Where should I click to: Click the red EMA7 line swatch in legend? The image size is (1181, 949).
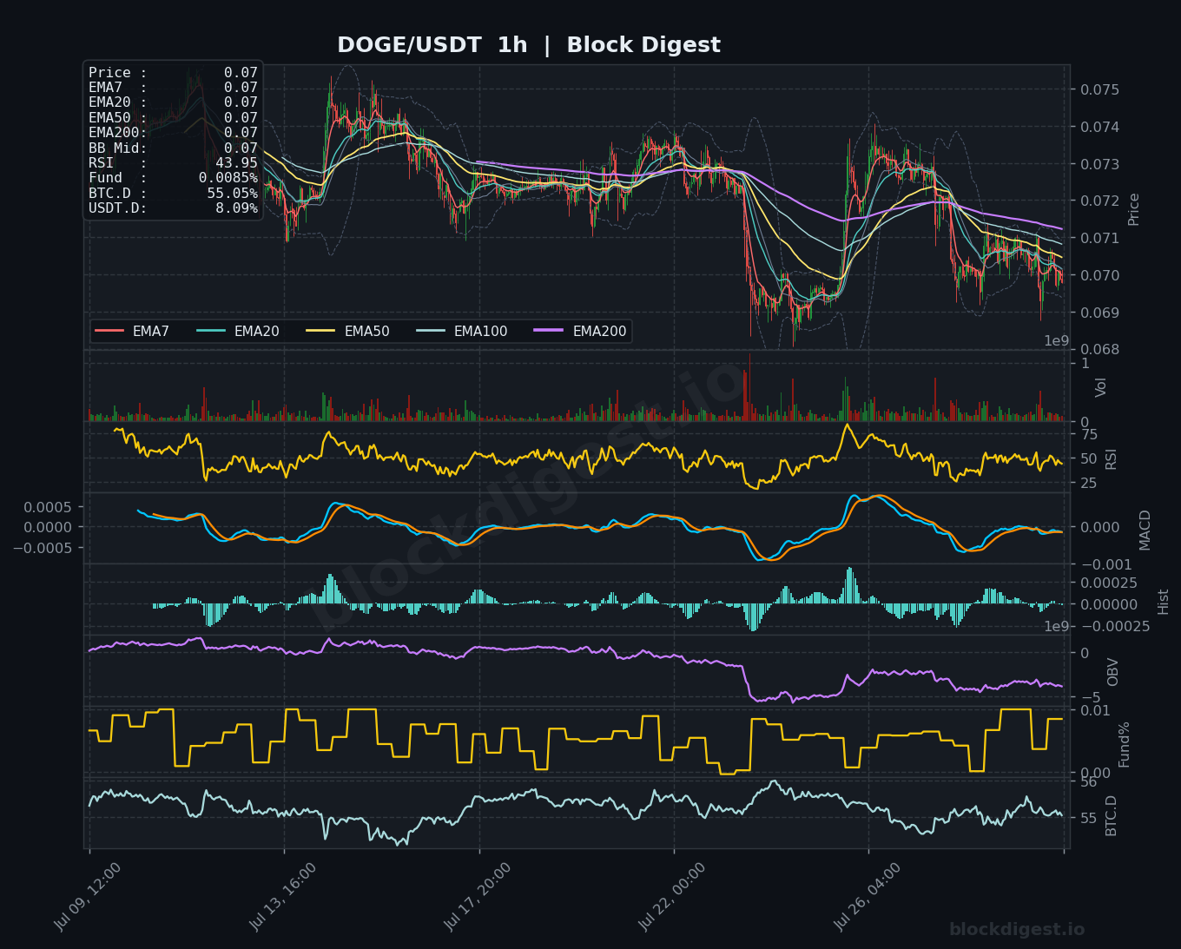tap(109, 331)
